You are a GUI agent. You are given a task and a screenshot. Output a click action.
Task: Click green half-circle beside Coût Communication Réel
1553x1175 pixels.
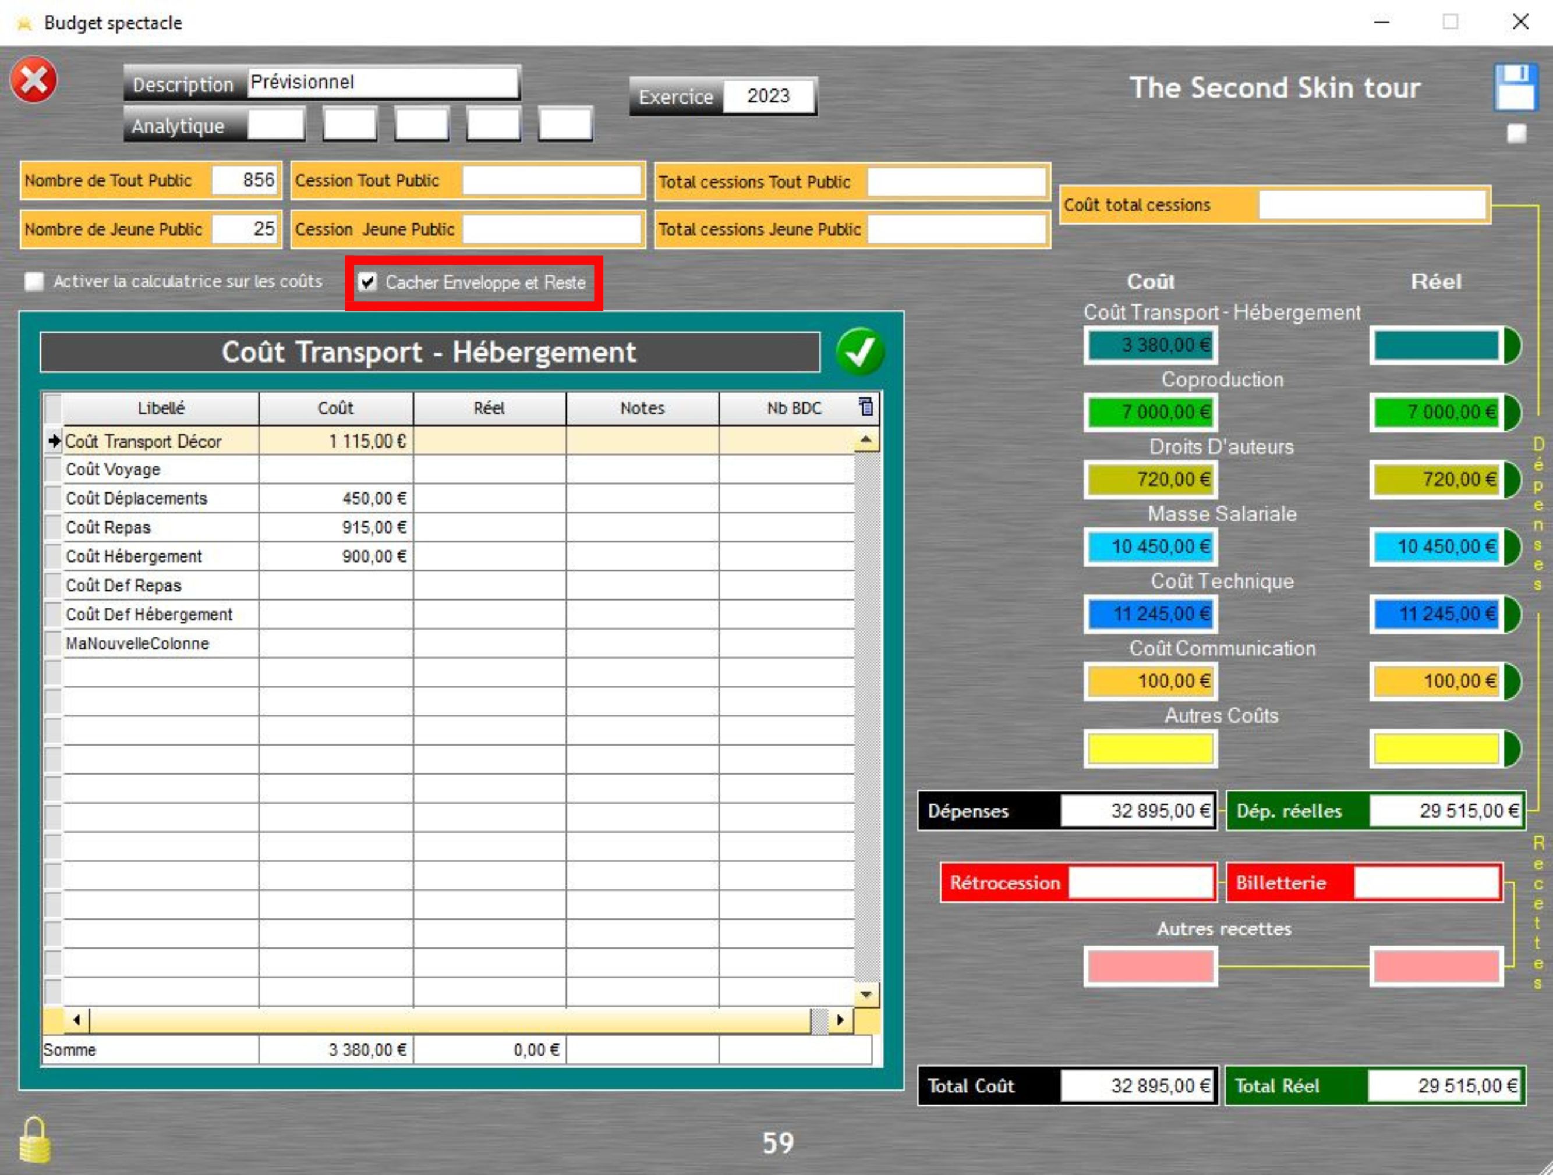pos(1512,682)
